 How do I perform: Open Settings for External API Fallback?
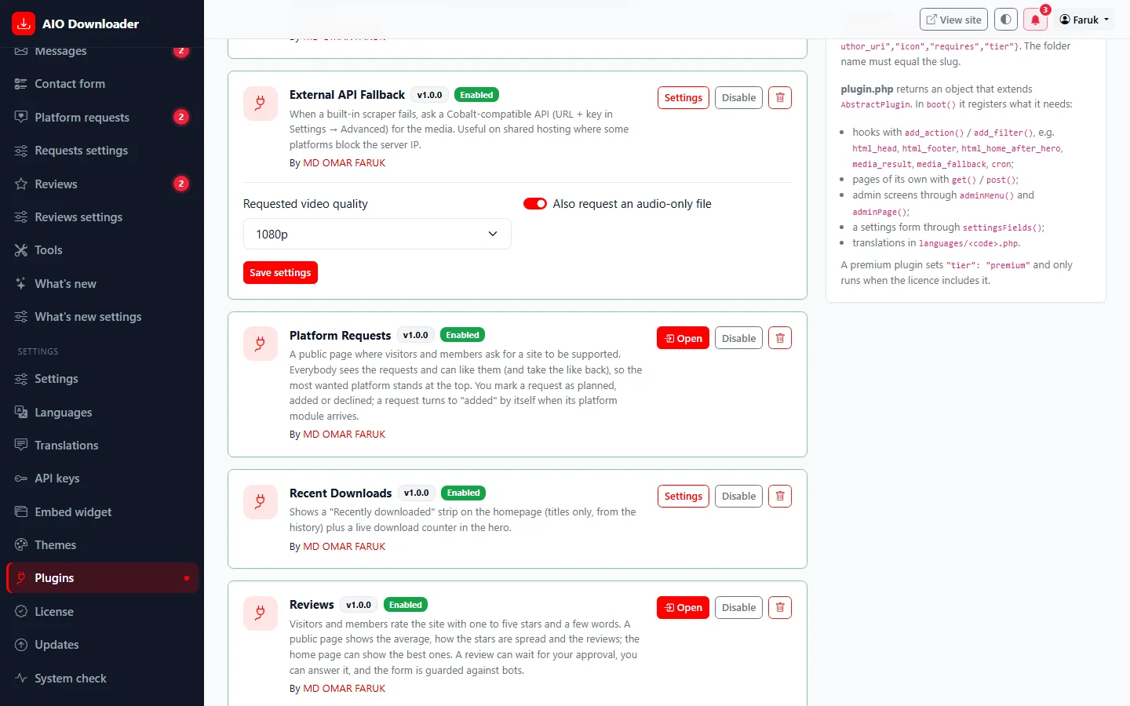pos(683,98)
